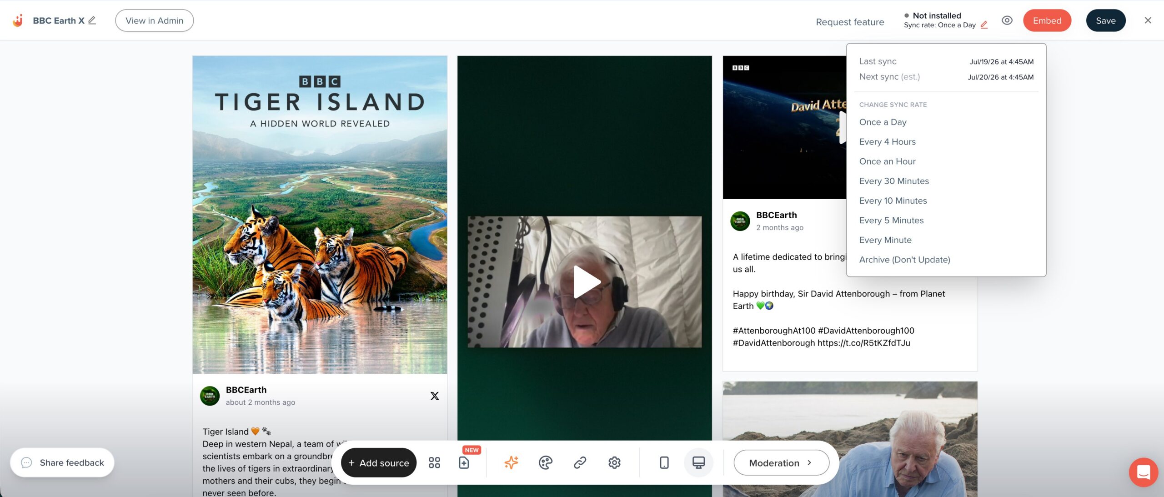1164x497 pixels.
Task: Open the chat support widget
Action: pos(1144,472)
